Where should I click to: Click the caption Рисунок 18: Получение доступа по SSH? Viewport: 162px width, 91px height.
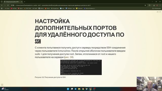pyautogui.click(x=50, y=77)
